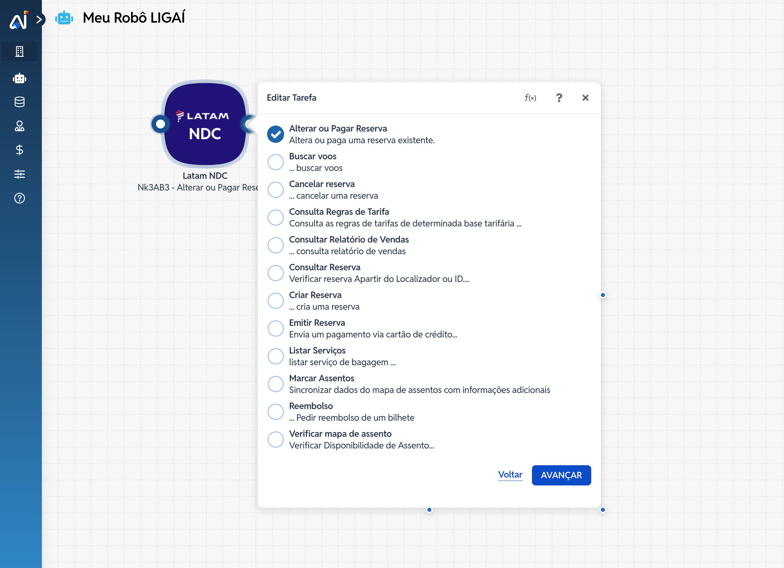Click the f(x) function icon
This screenshot has height=568, width=784.
[x=530, y=98]
